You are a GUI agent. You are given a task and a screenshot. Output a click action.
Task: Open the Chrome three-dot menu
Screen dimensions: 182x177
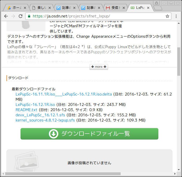point(176,16)
